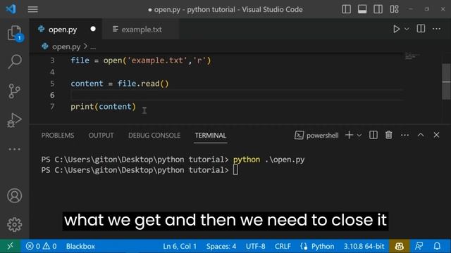Click the powershell terminal label
This screenshot has height=253, width=451.
point(322,136)
